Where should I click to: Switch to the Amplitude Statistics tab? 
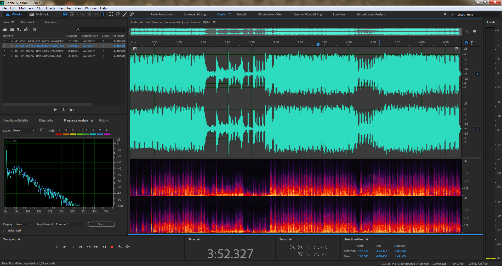[x=16, y=120]
